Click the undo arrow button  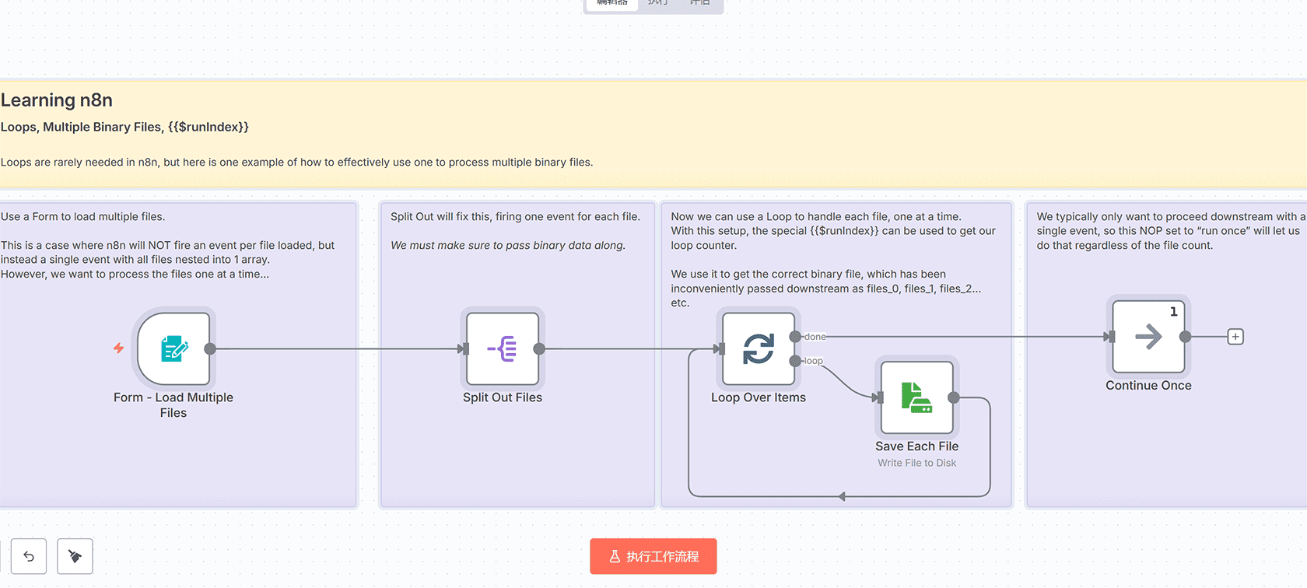29,556
